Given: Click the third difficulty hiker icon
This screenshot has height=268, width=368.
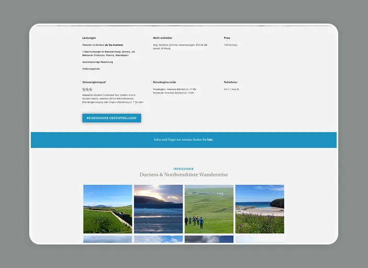Looking at the screenshot, I should 90,90.
